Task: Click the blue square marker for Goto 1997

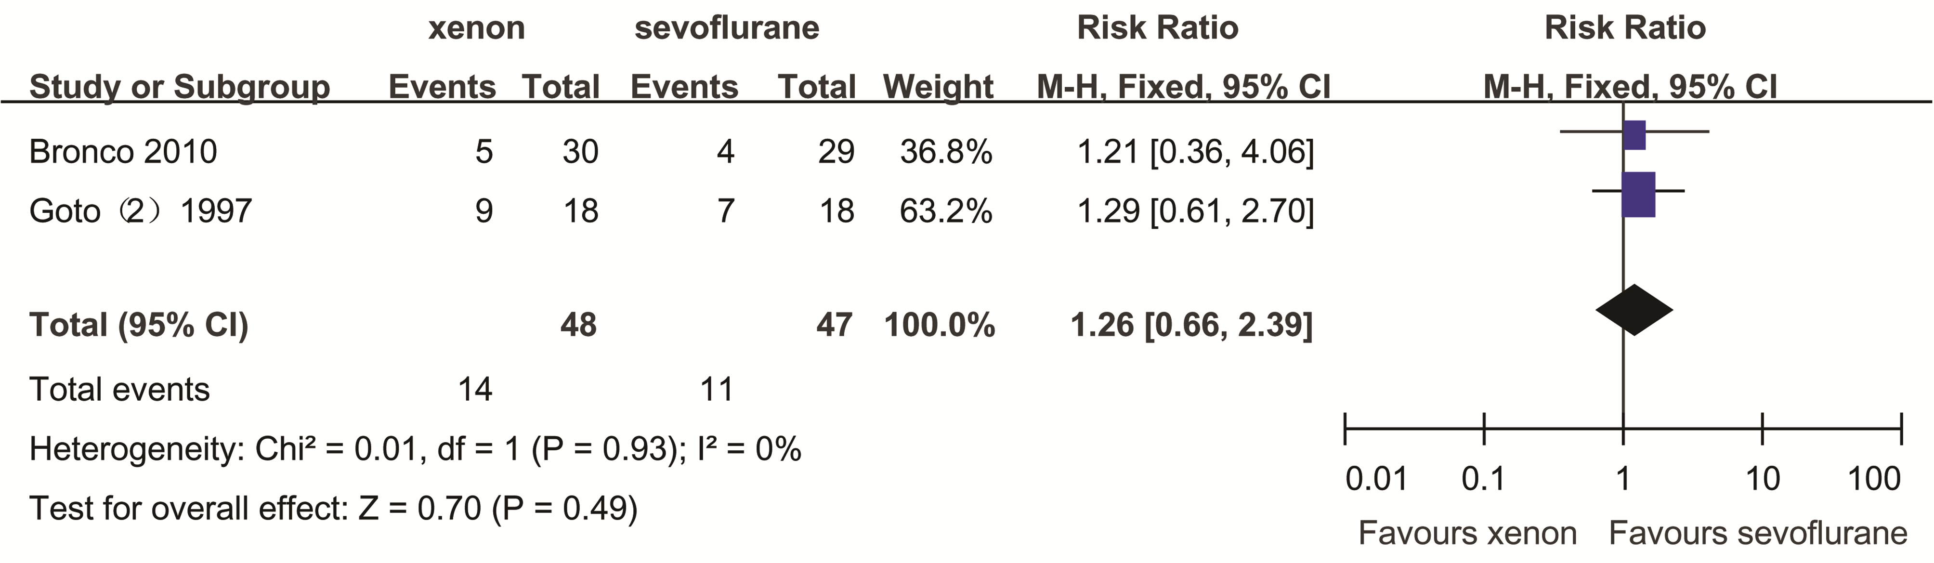Action: [1638, 195]
